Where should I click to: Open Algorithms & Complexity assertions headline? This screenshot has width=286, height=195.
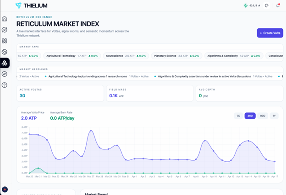coord(204,76)
